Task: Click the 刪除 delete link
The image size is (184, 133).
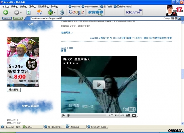Action: [146, 38]
